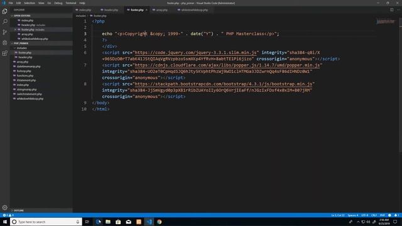Open Microsoft Store from taskbar
Image resolution: width=402 pixels, height=226 pixels.
118,222
